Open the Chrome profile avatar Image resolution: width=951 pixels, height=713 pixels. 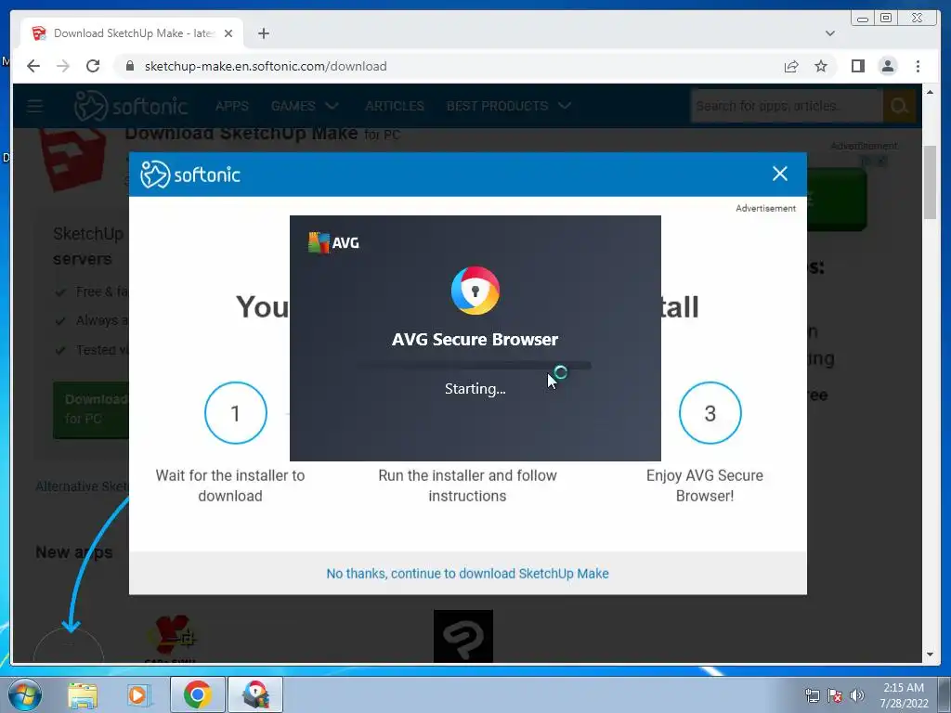[x=887, y=66]
